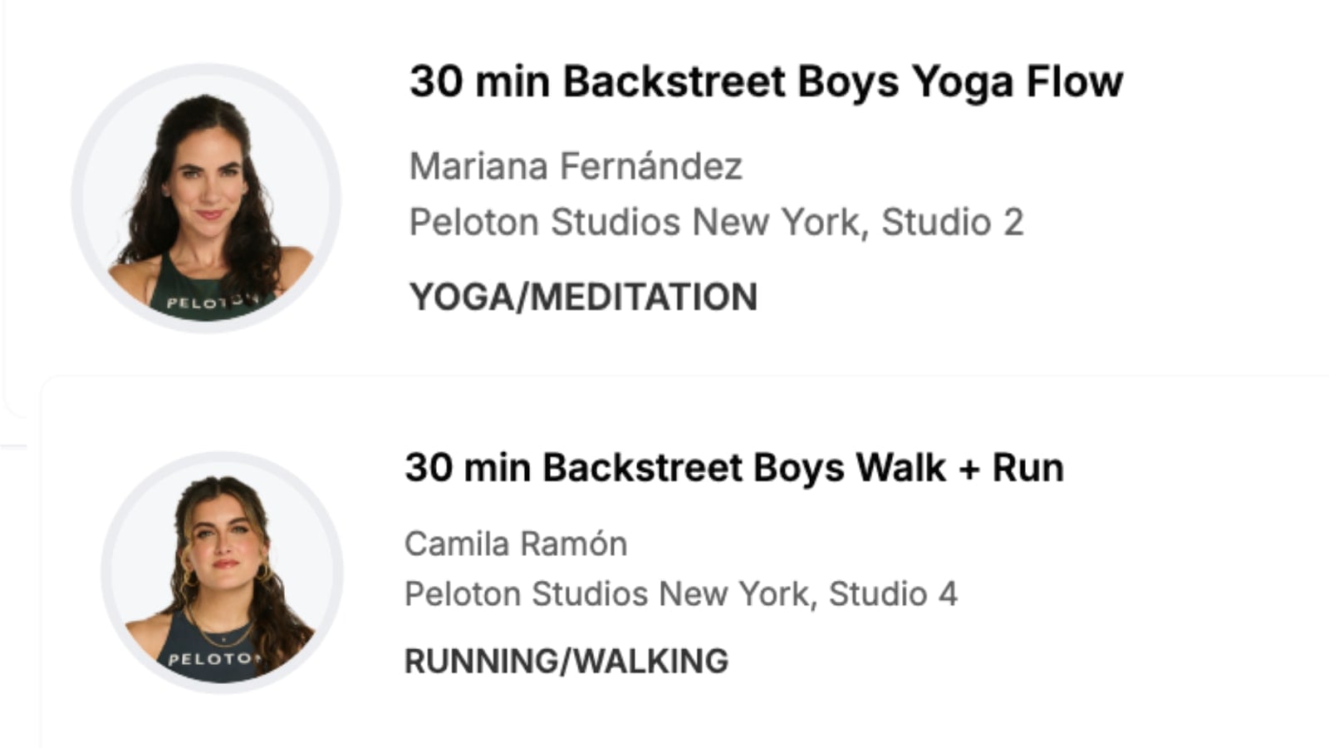Screen dimensions: 1329x748
Task: Select the YOGA/MEDITATION category label
Action: (x=583, y=297)
